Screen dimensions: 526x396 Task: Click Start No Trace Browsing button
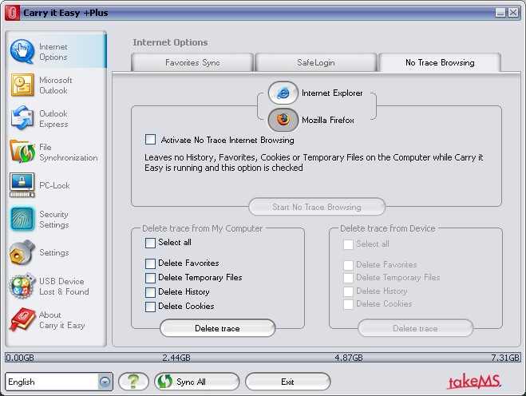[317, 207]
